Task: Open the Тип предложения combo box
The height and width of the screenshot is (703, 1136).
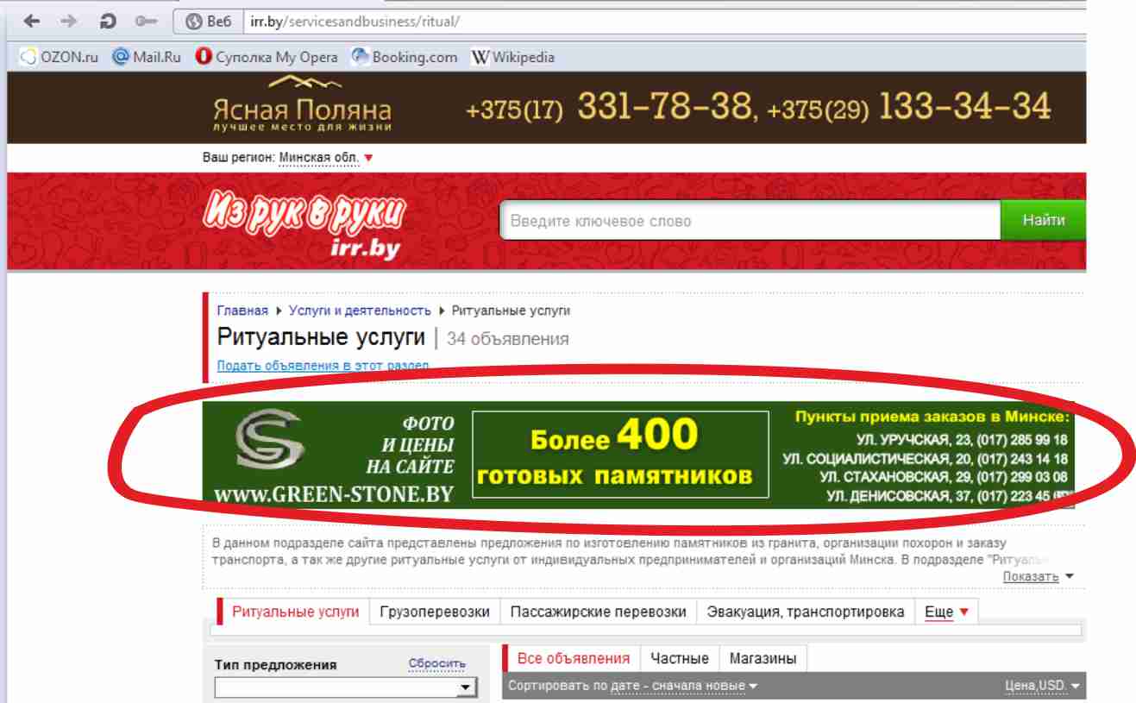Action: pos(345,687)
